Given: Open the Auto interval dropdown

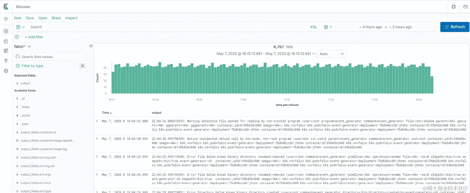Looking at the screenshot, I should click(x=332, y=54).
